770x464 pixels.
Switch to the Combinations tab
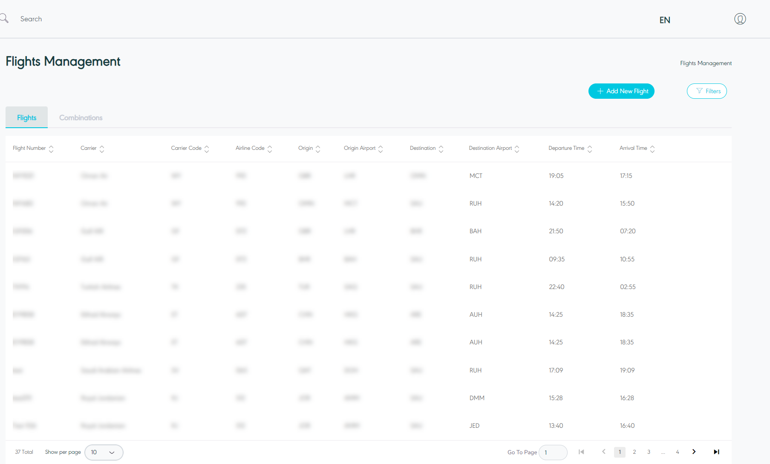[81, 117]
